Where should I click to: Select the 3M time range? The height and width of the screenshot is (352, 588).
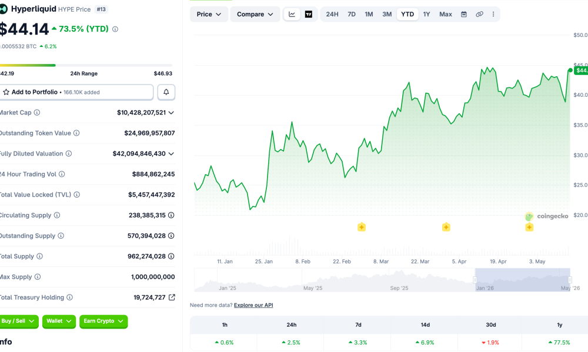pos(387,14)
